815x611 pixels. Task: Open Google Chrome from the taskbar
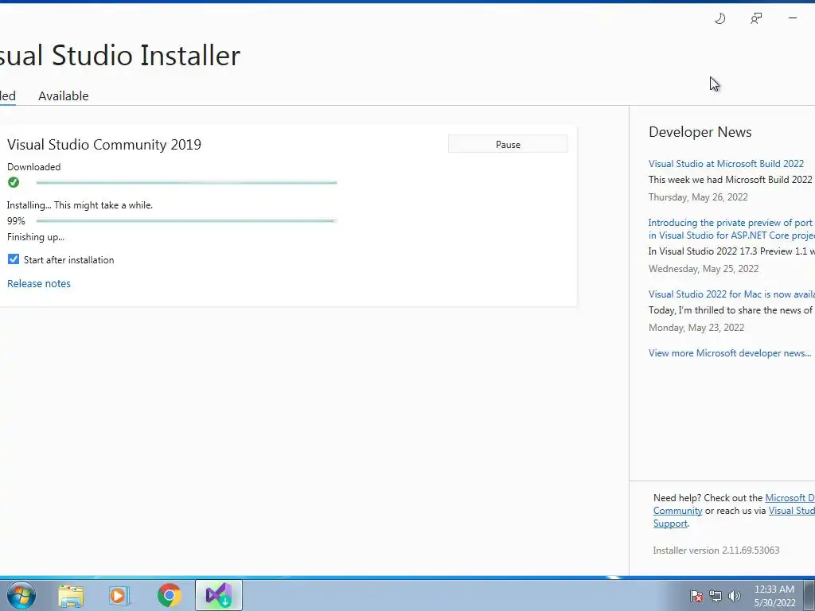point(169,595)
